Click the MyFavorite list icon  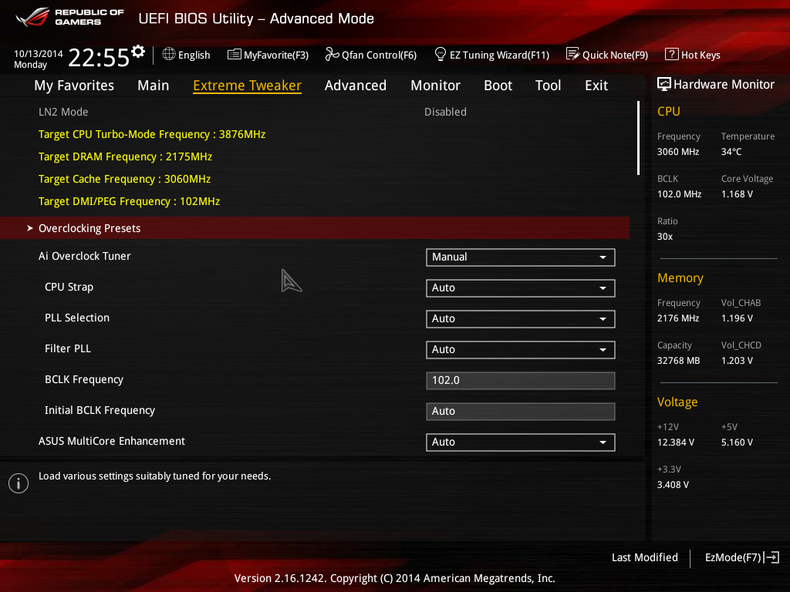click(x=235, y=55)
